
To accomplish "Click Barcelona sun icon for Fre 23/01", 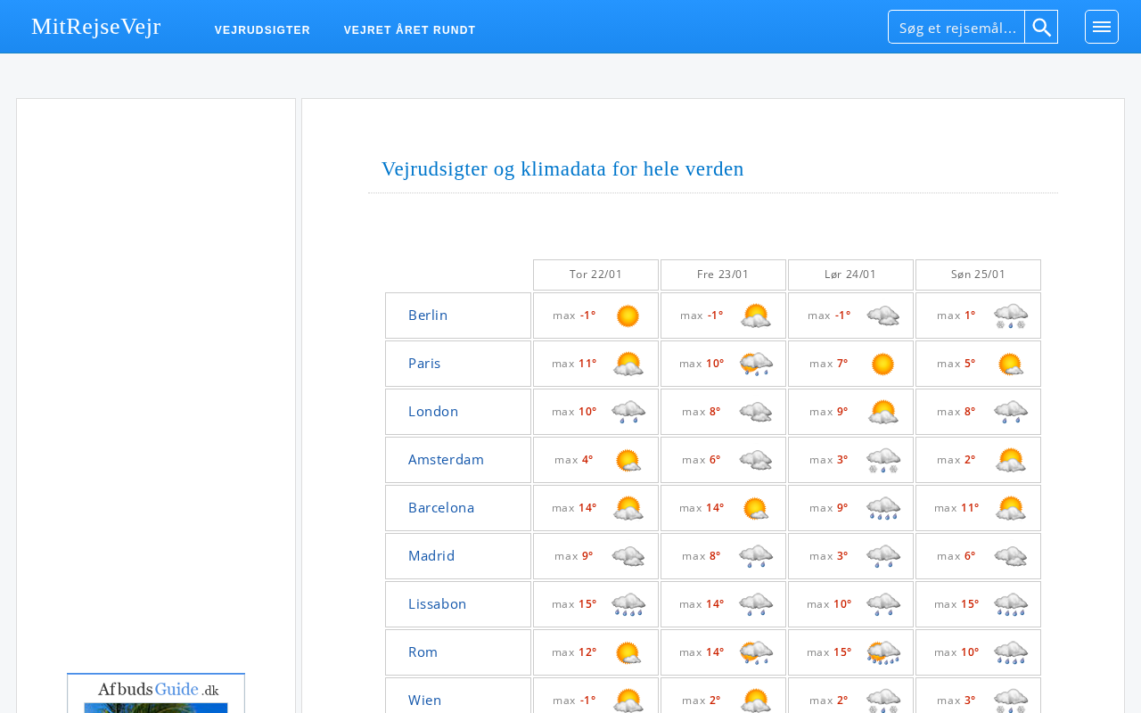I will tap(756, 508).
